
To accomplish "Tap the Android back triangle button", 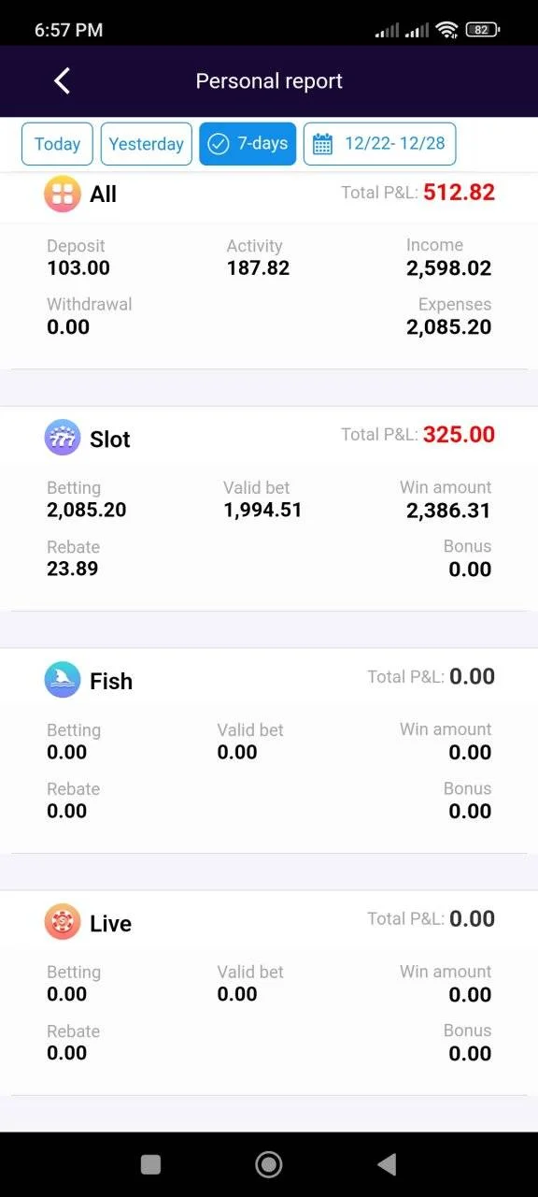I will coord(387,1164).
